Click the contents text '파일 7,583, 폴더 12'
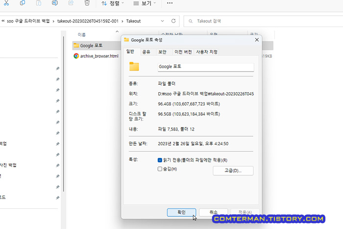This screenshot has height=229, width=343. (176, 129)
